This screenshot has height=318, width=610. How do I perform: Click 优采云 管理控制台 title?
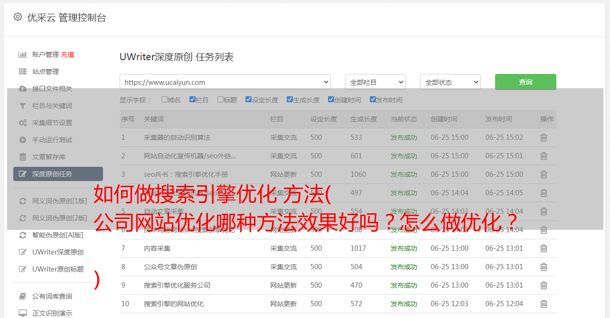click(66, 18)
